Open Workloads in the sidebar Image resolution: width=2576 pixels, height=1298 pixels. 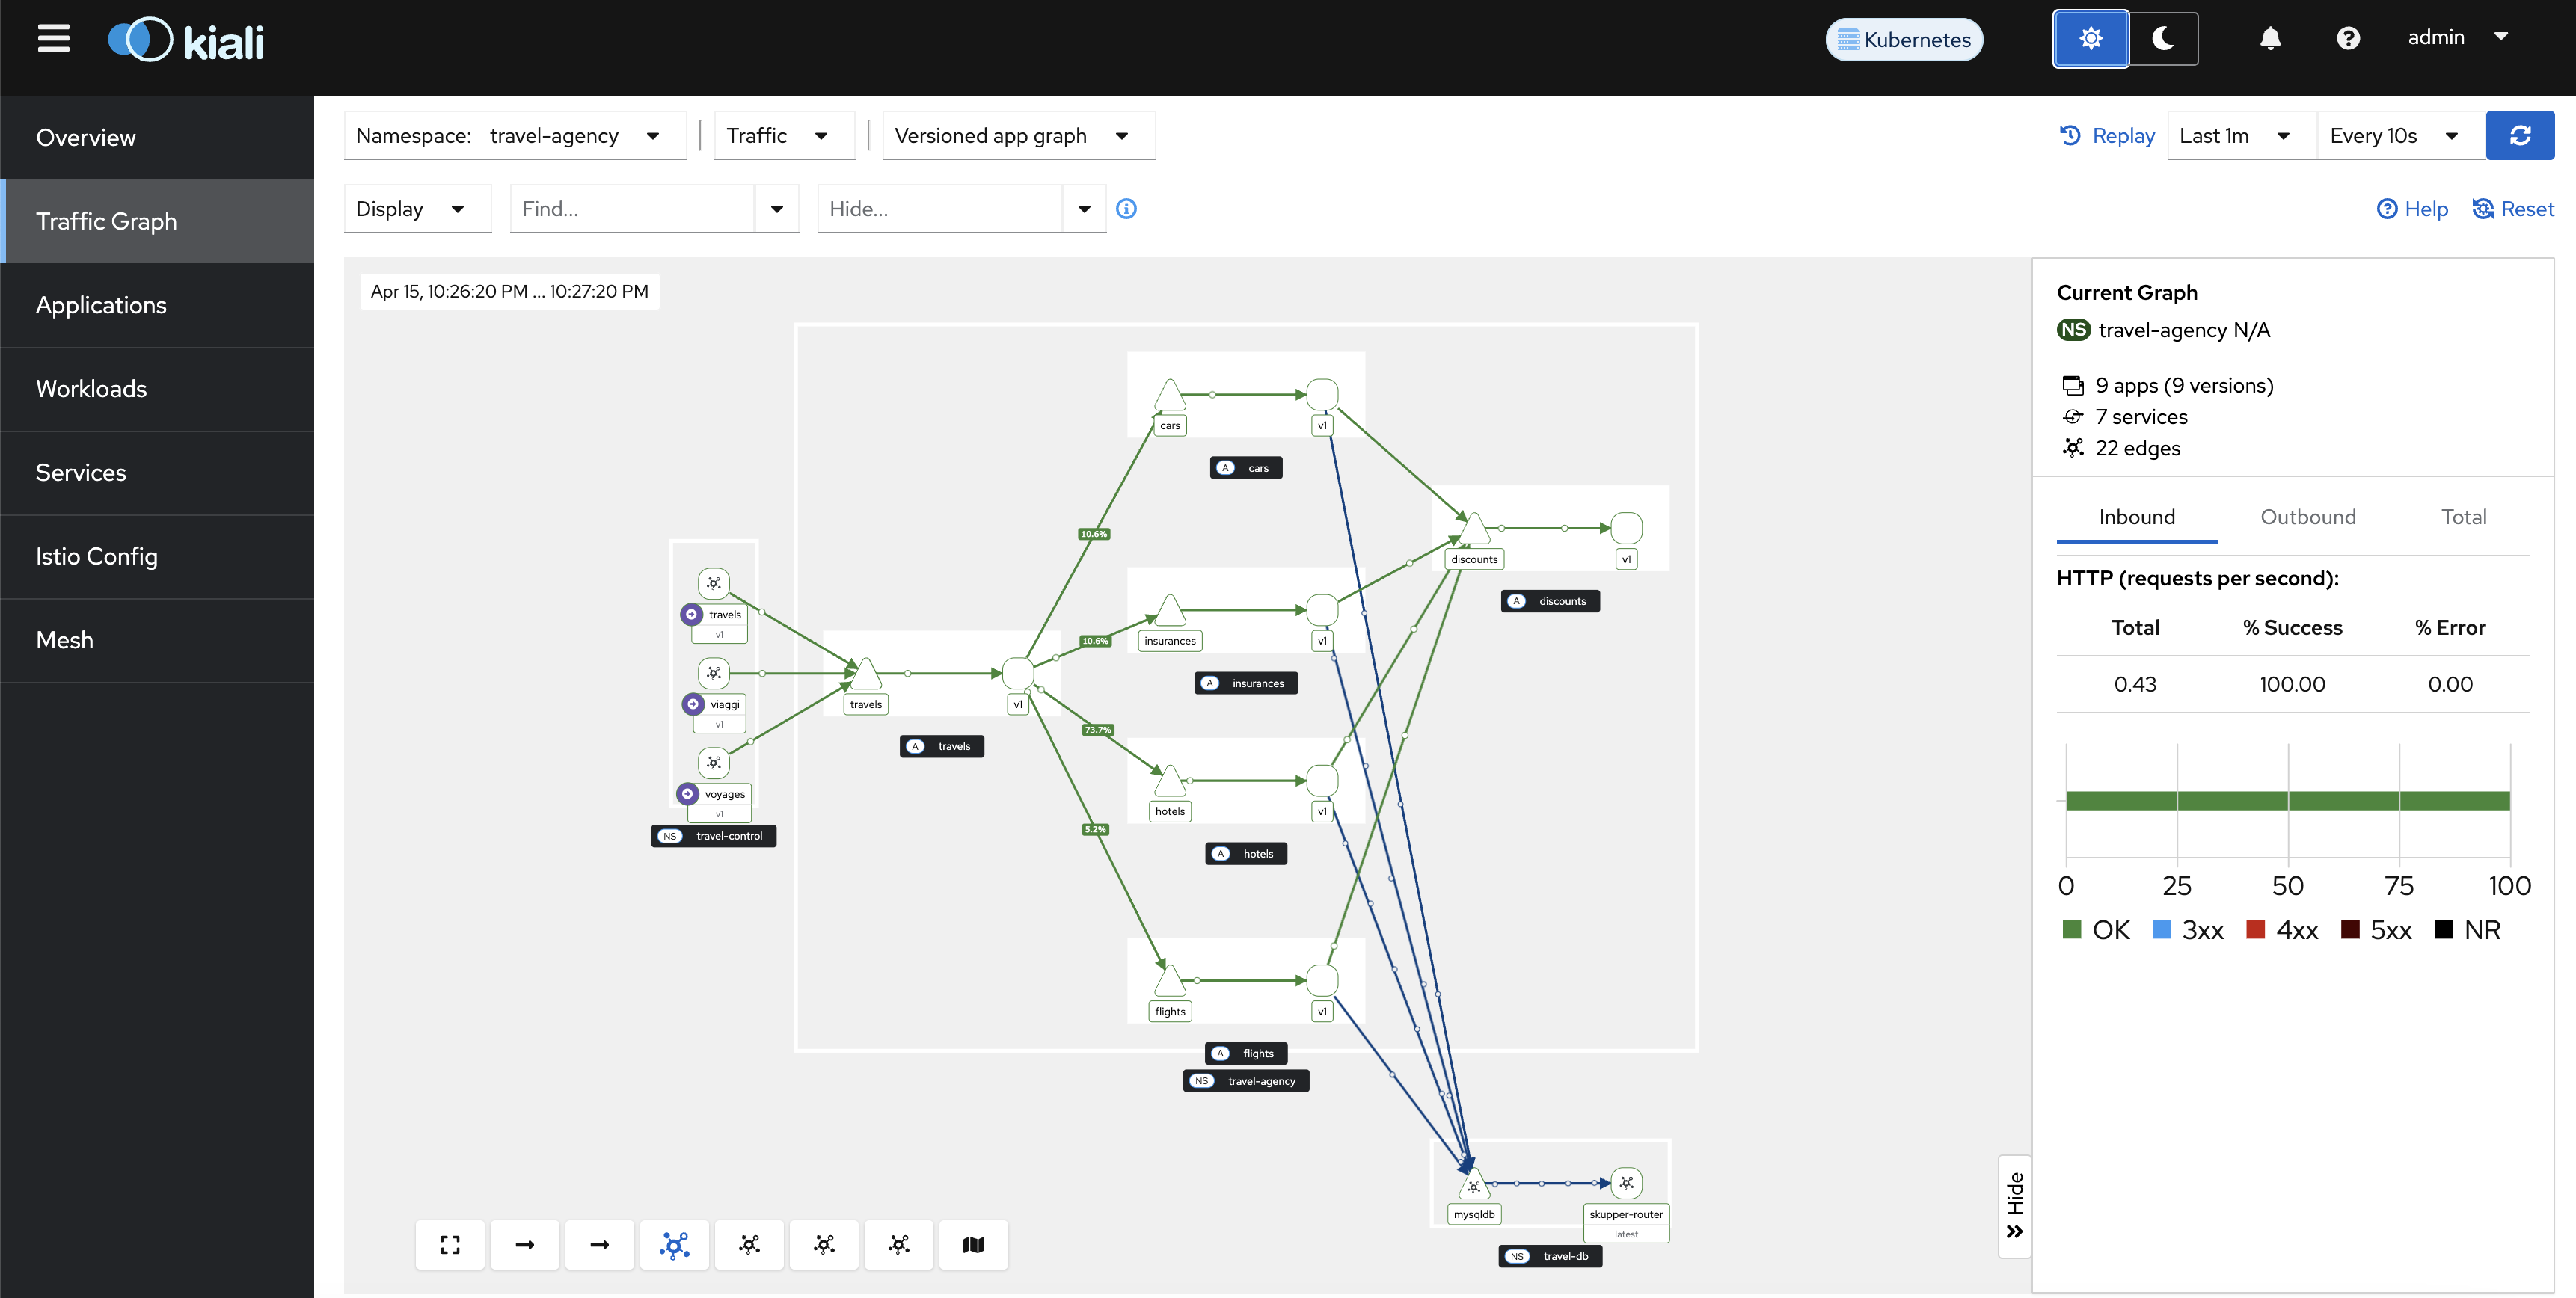pyautogui.click(x=157, y=389)
